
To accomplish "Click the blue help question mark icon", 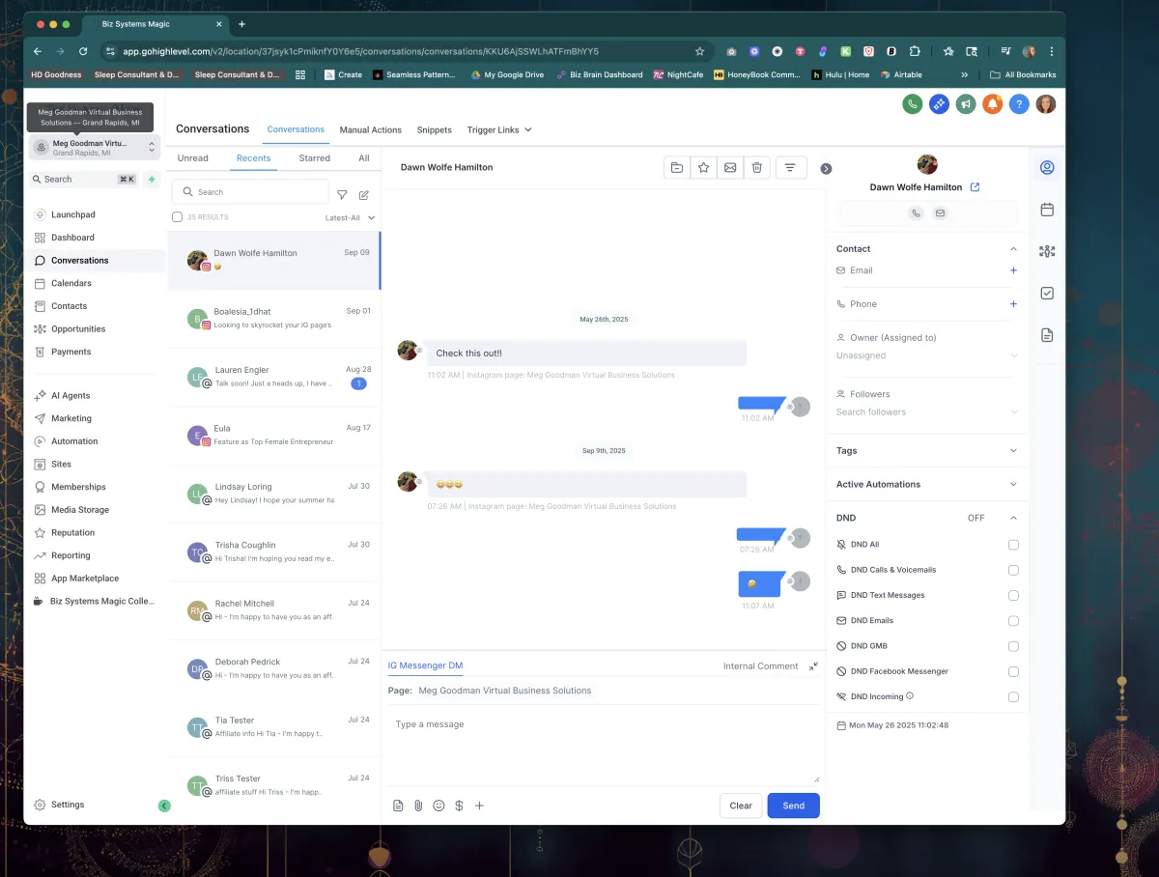I will (1019, 104).
